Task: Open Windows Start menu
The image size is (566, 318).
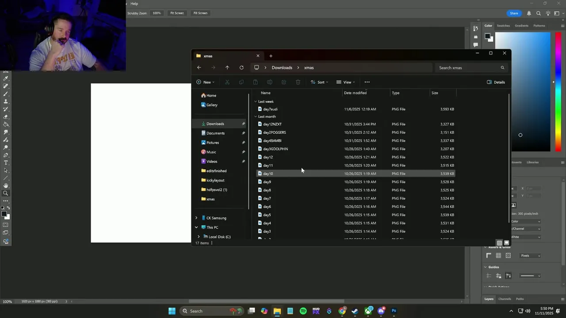Action: pos(172,311)
